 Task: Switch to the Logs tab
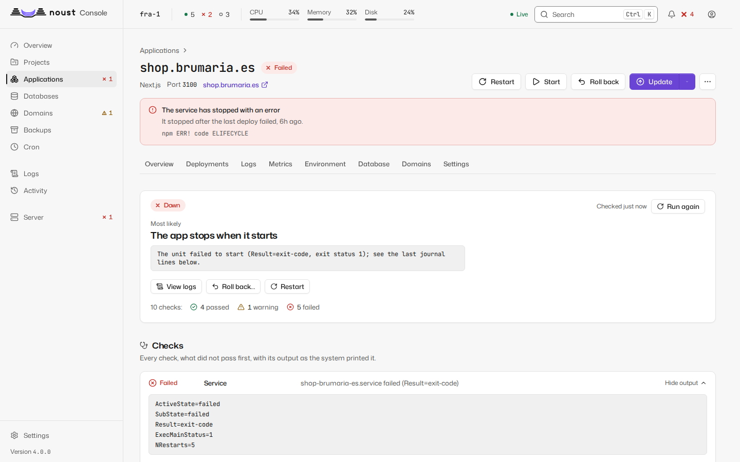249,164
